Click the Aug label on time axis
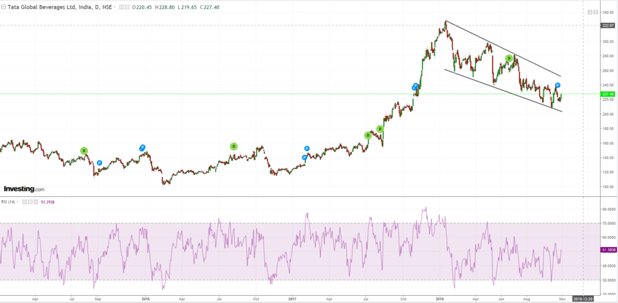The width and height of the screenshot is (618, 303). coord(526,298)
